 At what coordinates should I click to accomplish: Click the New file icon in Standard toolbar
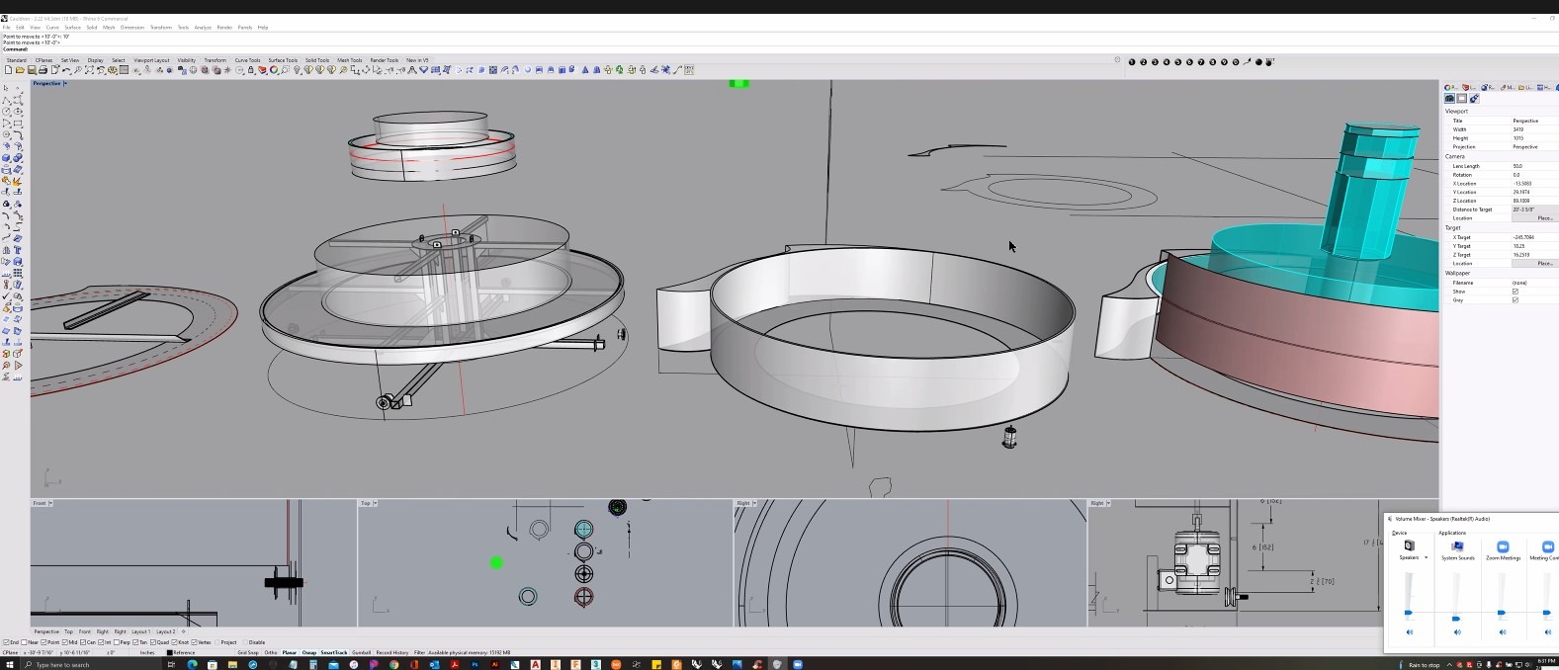tap(8, 70)
